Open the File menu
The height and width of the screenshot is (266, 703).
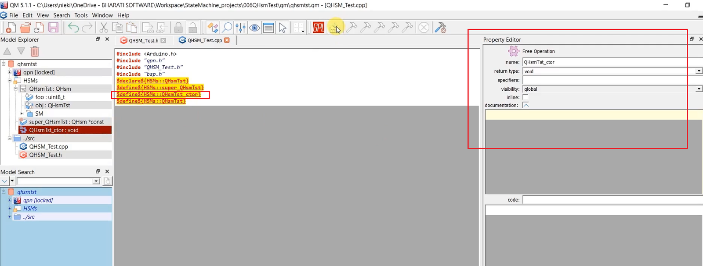(x=14, y=15)
